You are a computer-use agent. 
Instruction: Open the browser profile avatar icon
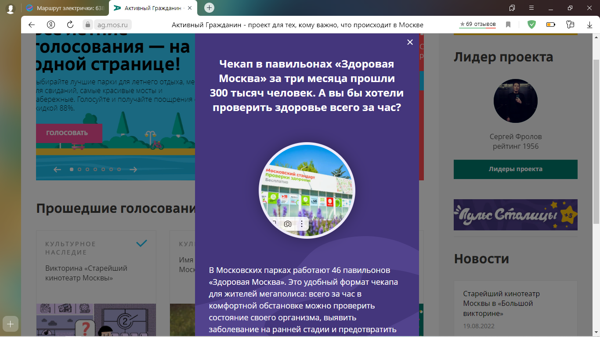[x=10, y=8]
